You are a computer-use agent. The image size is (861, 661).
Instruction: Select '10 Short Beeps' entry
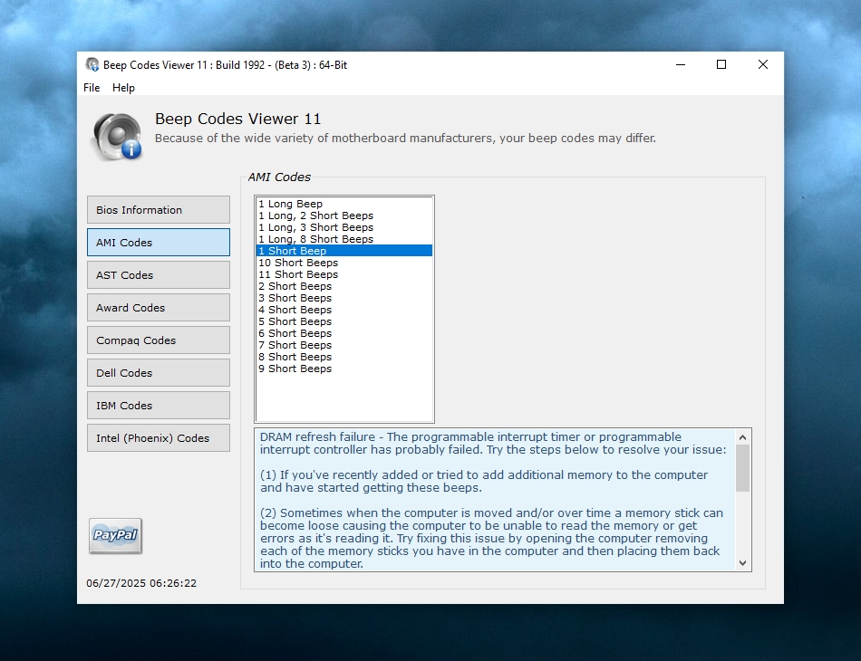click(x=344, y=263)
